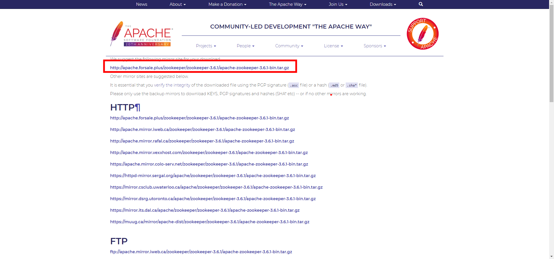The image size is (554, 259).
Task: Open the People dropdown menu
Action: tap(246, 46)
